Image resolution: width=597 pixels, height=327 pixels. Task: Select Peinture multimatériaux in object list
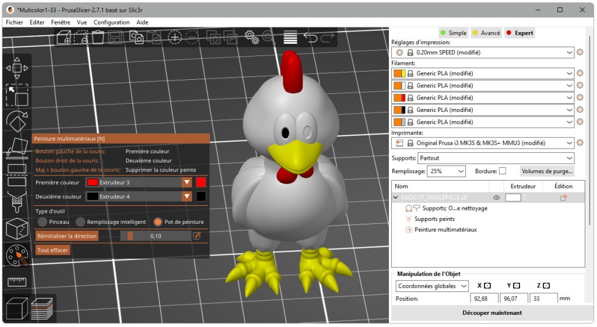(x=445, y=230)
